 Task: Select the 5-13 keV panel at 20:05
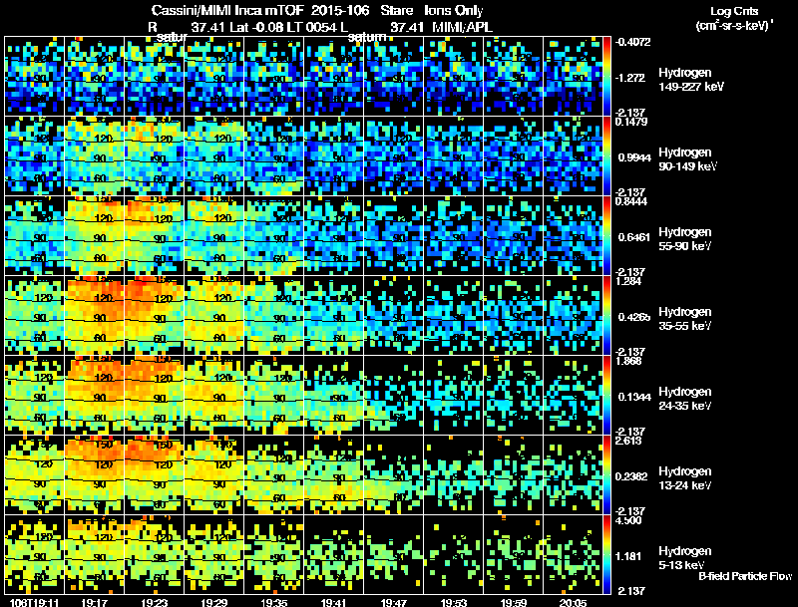573,555
